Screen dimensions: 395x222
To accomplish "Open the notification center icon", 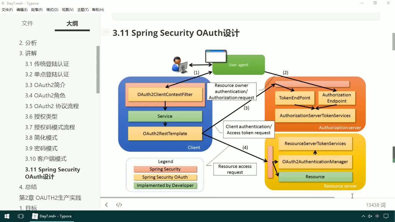I will 386,216.
